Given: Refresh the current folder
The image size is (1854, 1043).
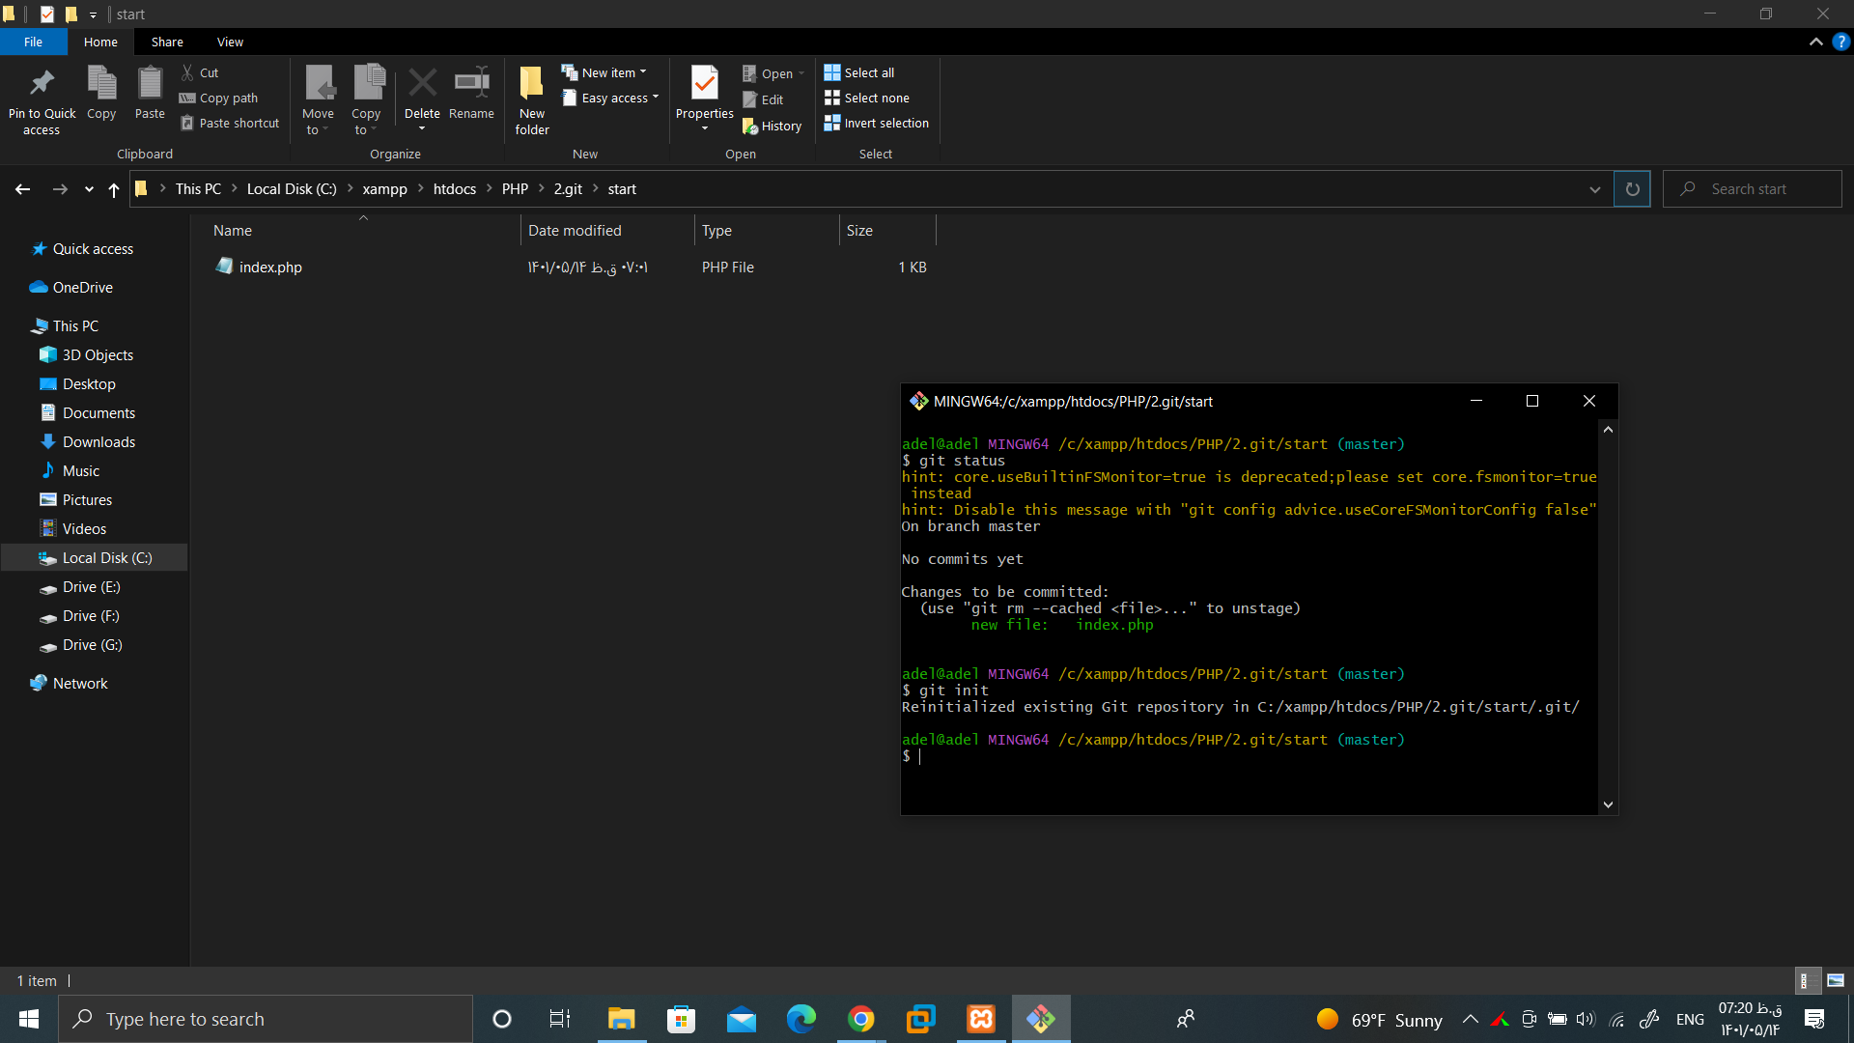Looking at the screenshot, I should tap(1632, 189).
